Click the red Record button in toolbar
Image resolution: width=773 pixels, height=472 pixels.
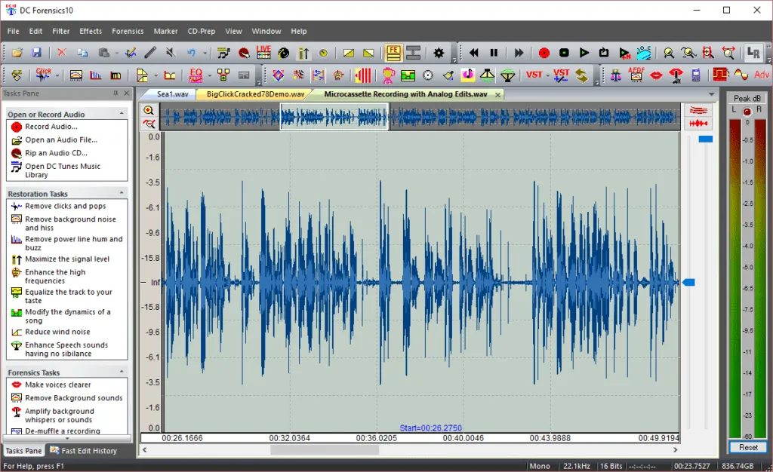tap(544, 53)
